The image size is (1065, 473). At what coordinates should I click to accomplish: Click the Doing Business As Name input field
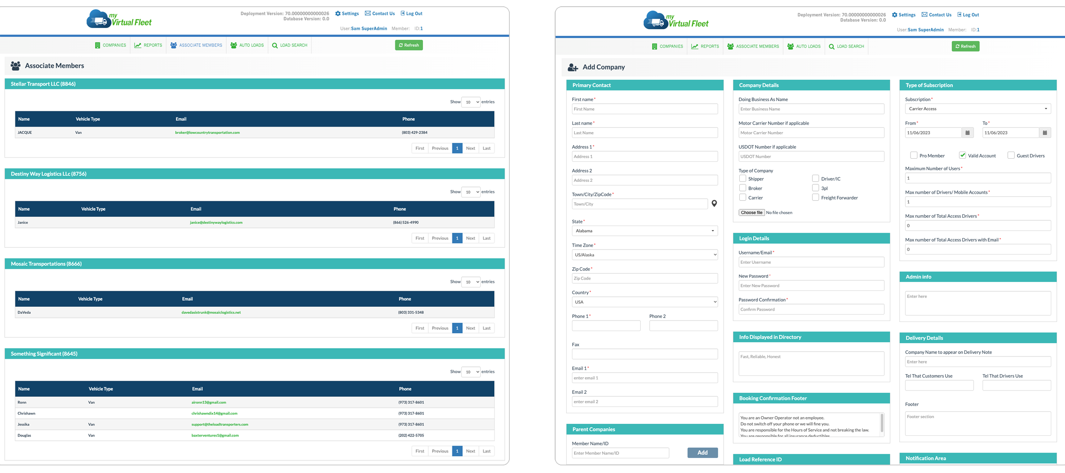811,109
